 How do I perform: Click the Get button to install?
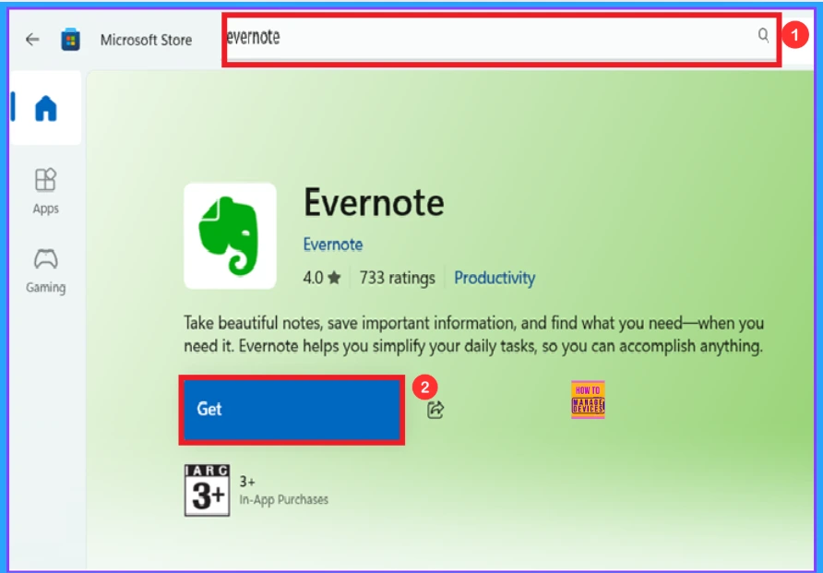pyautogui.click(x=292, y=410)
